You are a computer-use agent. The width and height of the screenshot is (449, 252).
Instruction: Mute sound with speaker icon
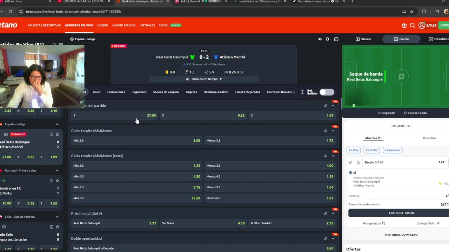pyautogui.click(x=320, y=39)
